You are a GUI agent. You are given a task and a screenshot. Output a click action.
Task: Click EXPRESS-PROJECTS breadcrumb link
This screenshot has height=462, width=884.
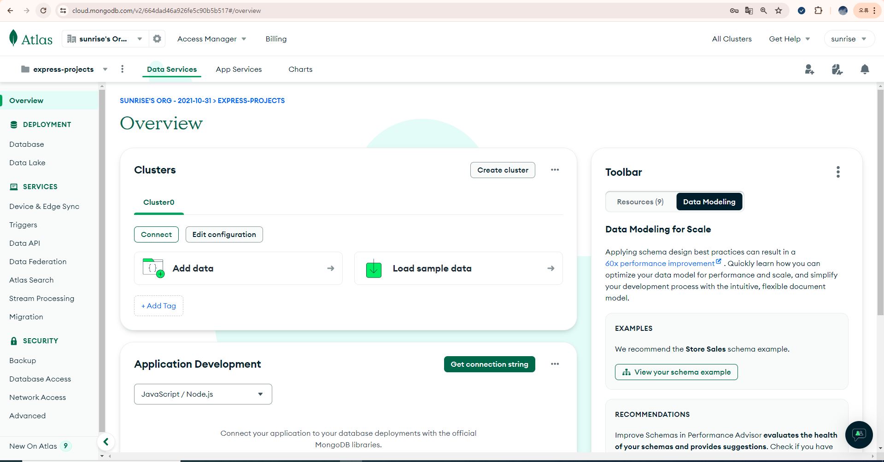(x=251, y=101)
